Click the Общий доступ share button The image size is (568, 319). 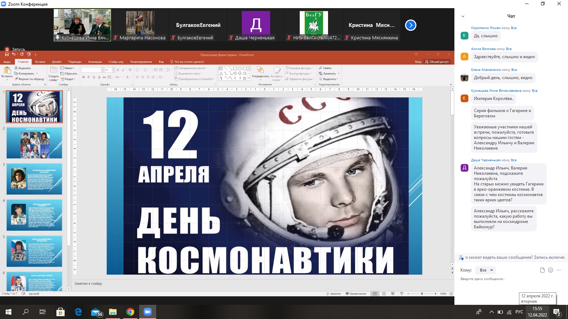tap(437, 62)
